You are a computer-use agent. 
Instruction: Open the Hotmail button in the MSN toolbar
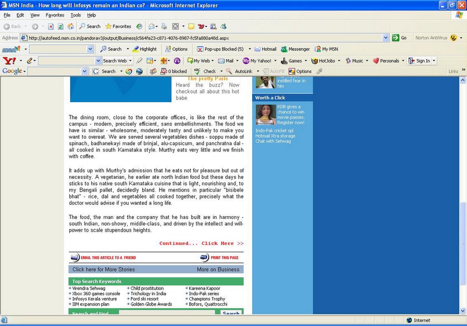[x=265, y=49]
